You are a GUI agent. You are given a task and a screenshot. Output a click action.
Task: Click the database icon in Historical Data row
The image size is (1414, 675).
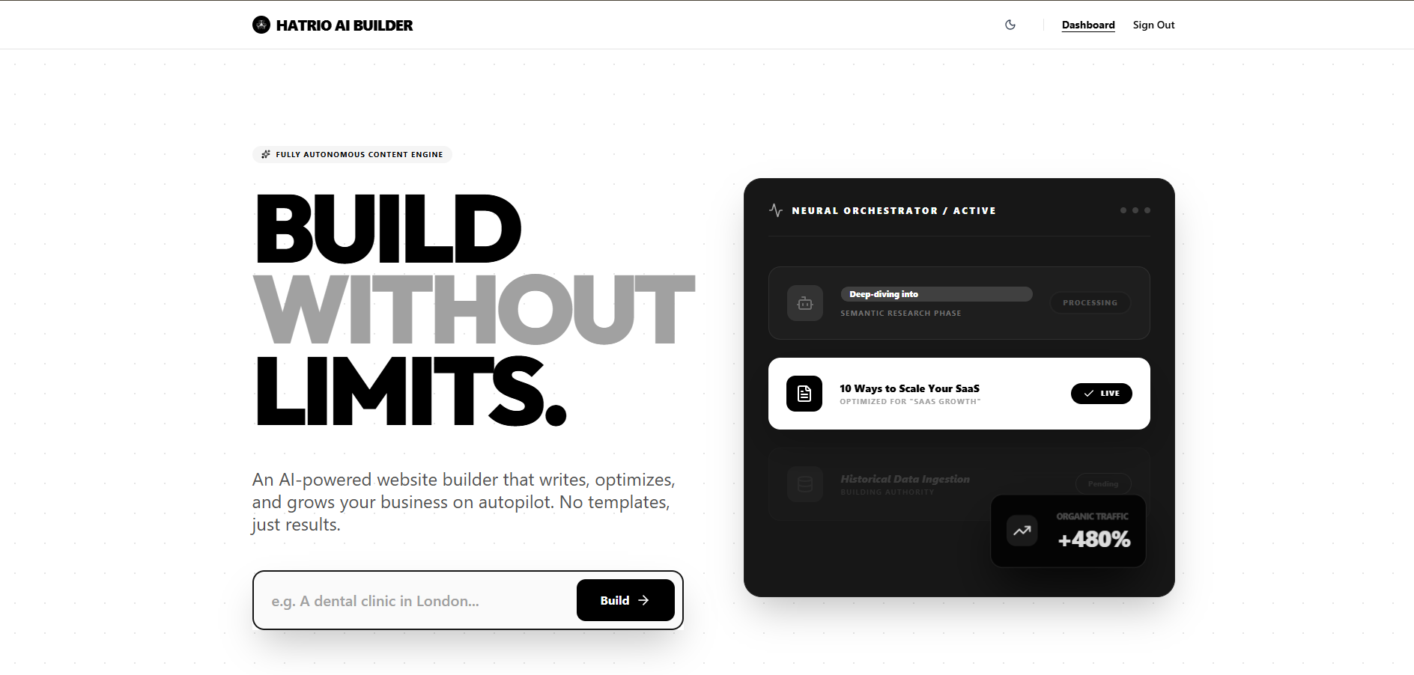point(805,484)
